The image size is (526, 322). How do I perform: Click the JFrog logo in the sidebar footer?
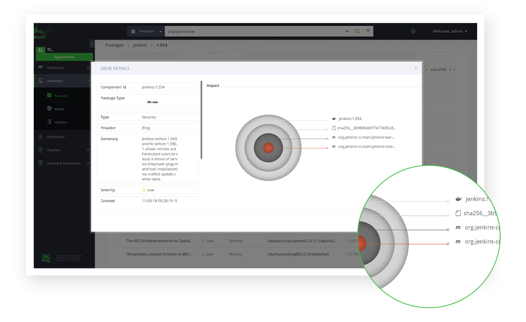46,258
